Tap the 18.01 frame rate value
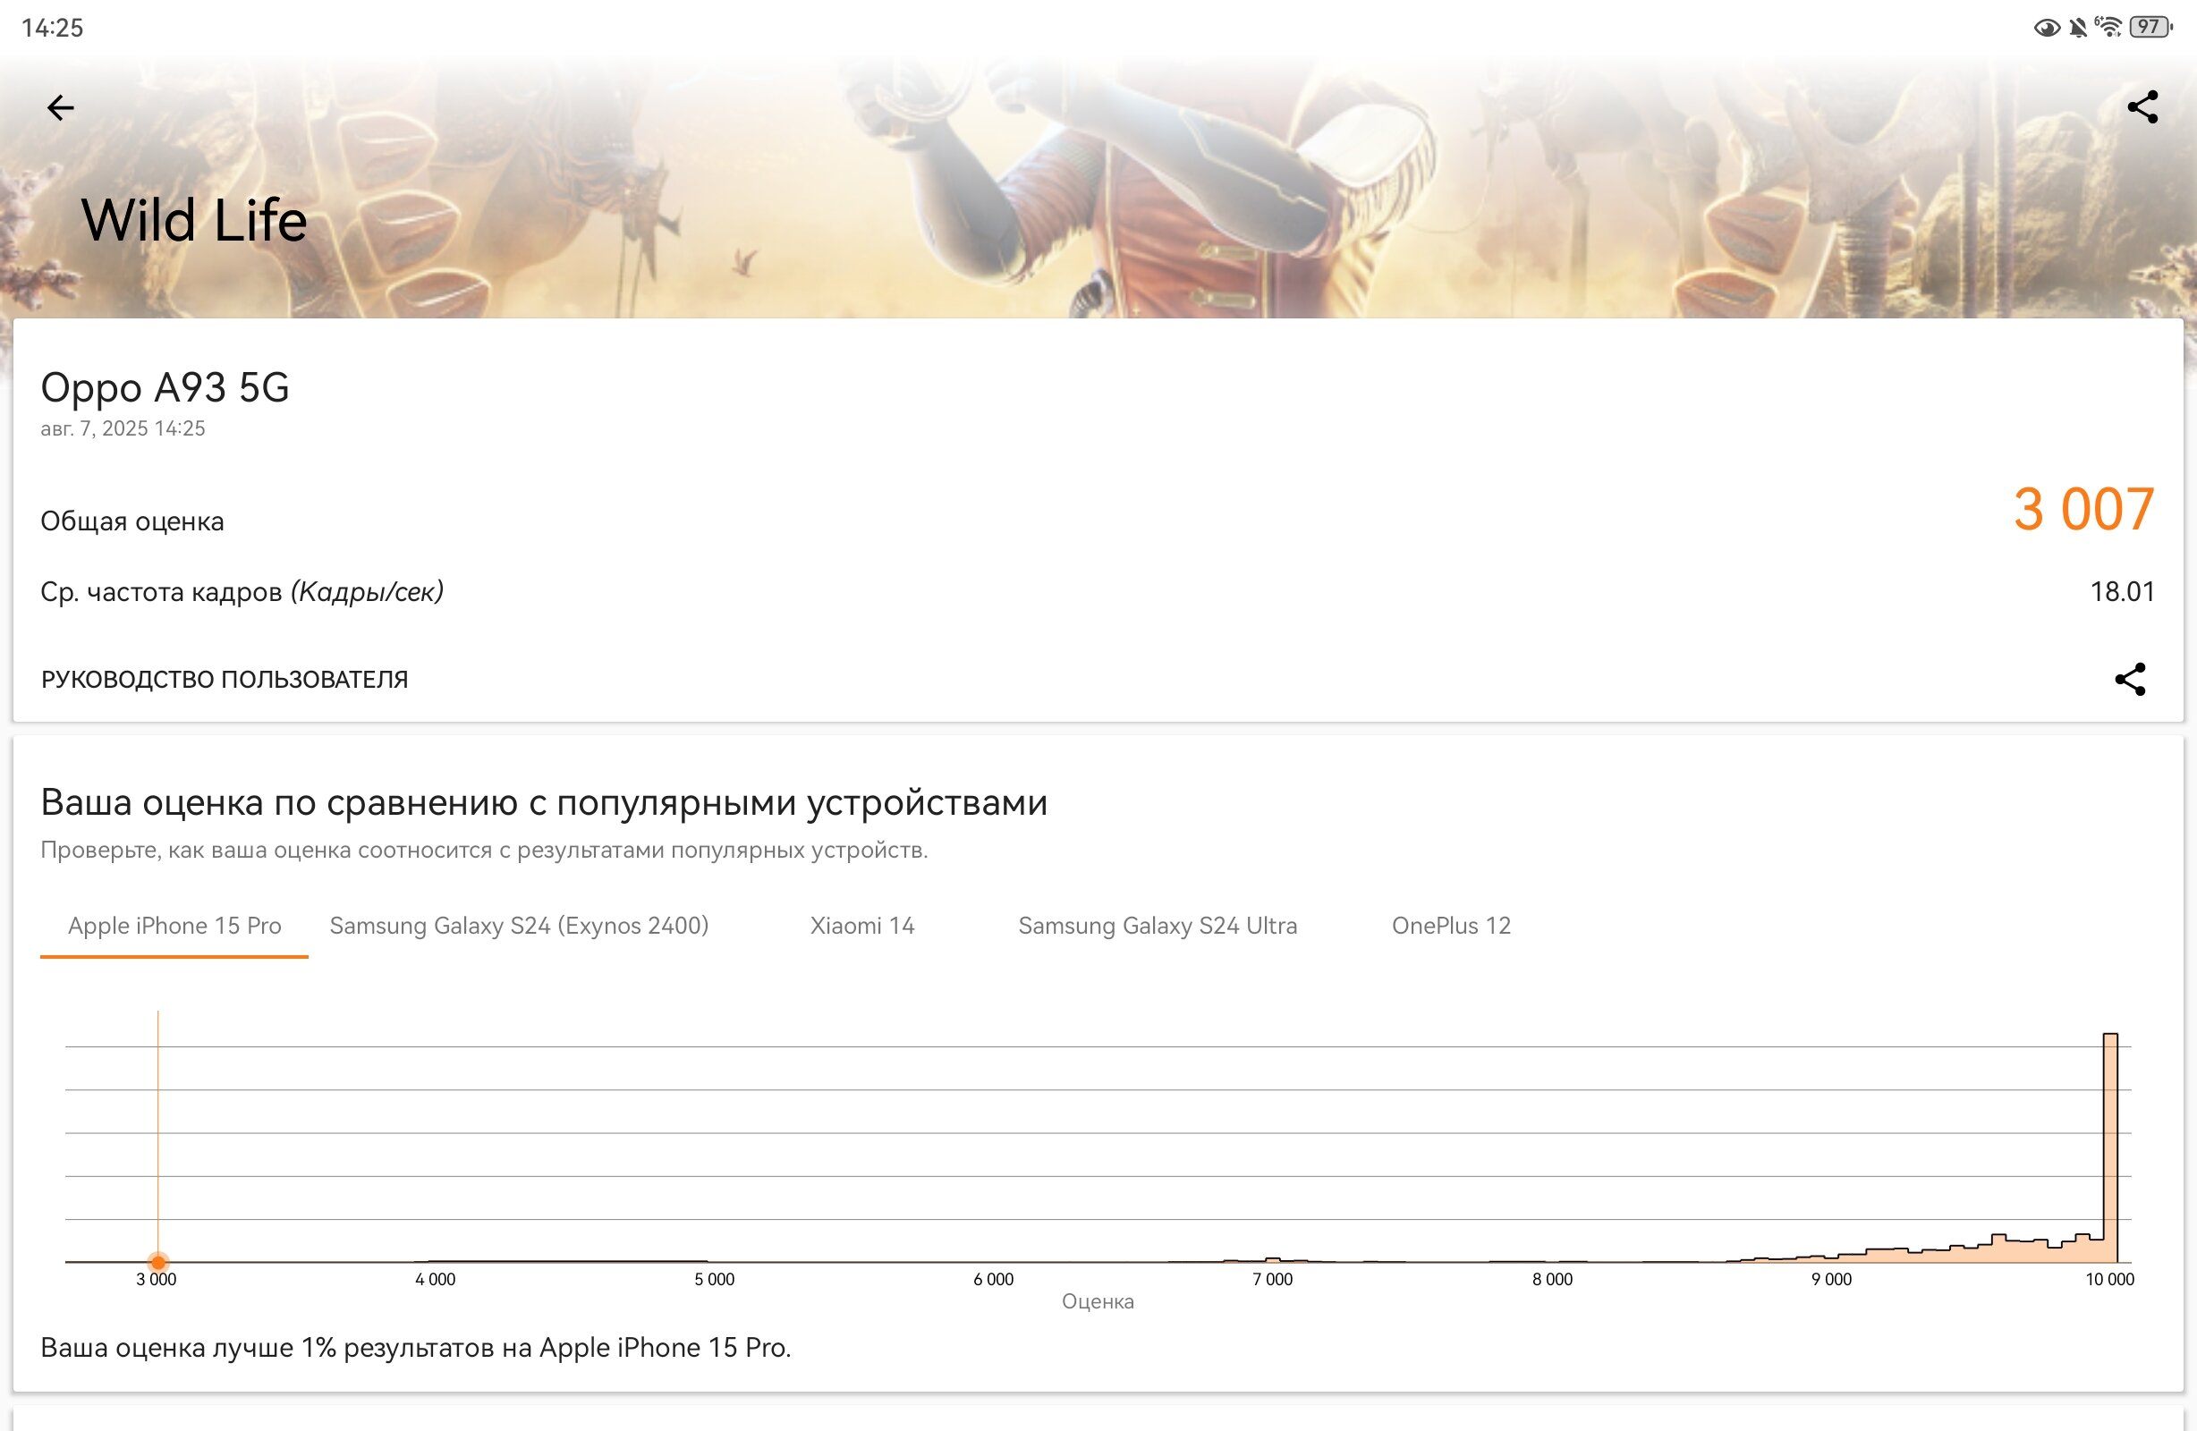This screenshot has height=1431, width=2197. click(x=2122, y=592)
